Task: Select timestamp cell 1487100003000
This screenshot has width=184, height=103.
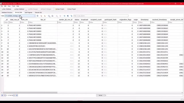Action: (145, 31)
